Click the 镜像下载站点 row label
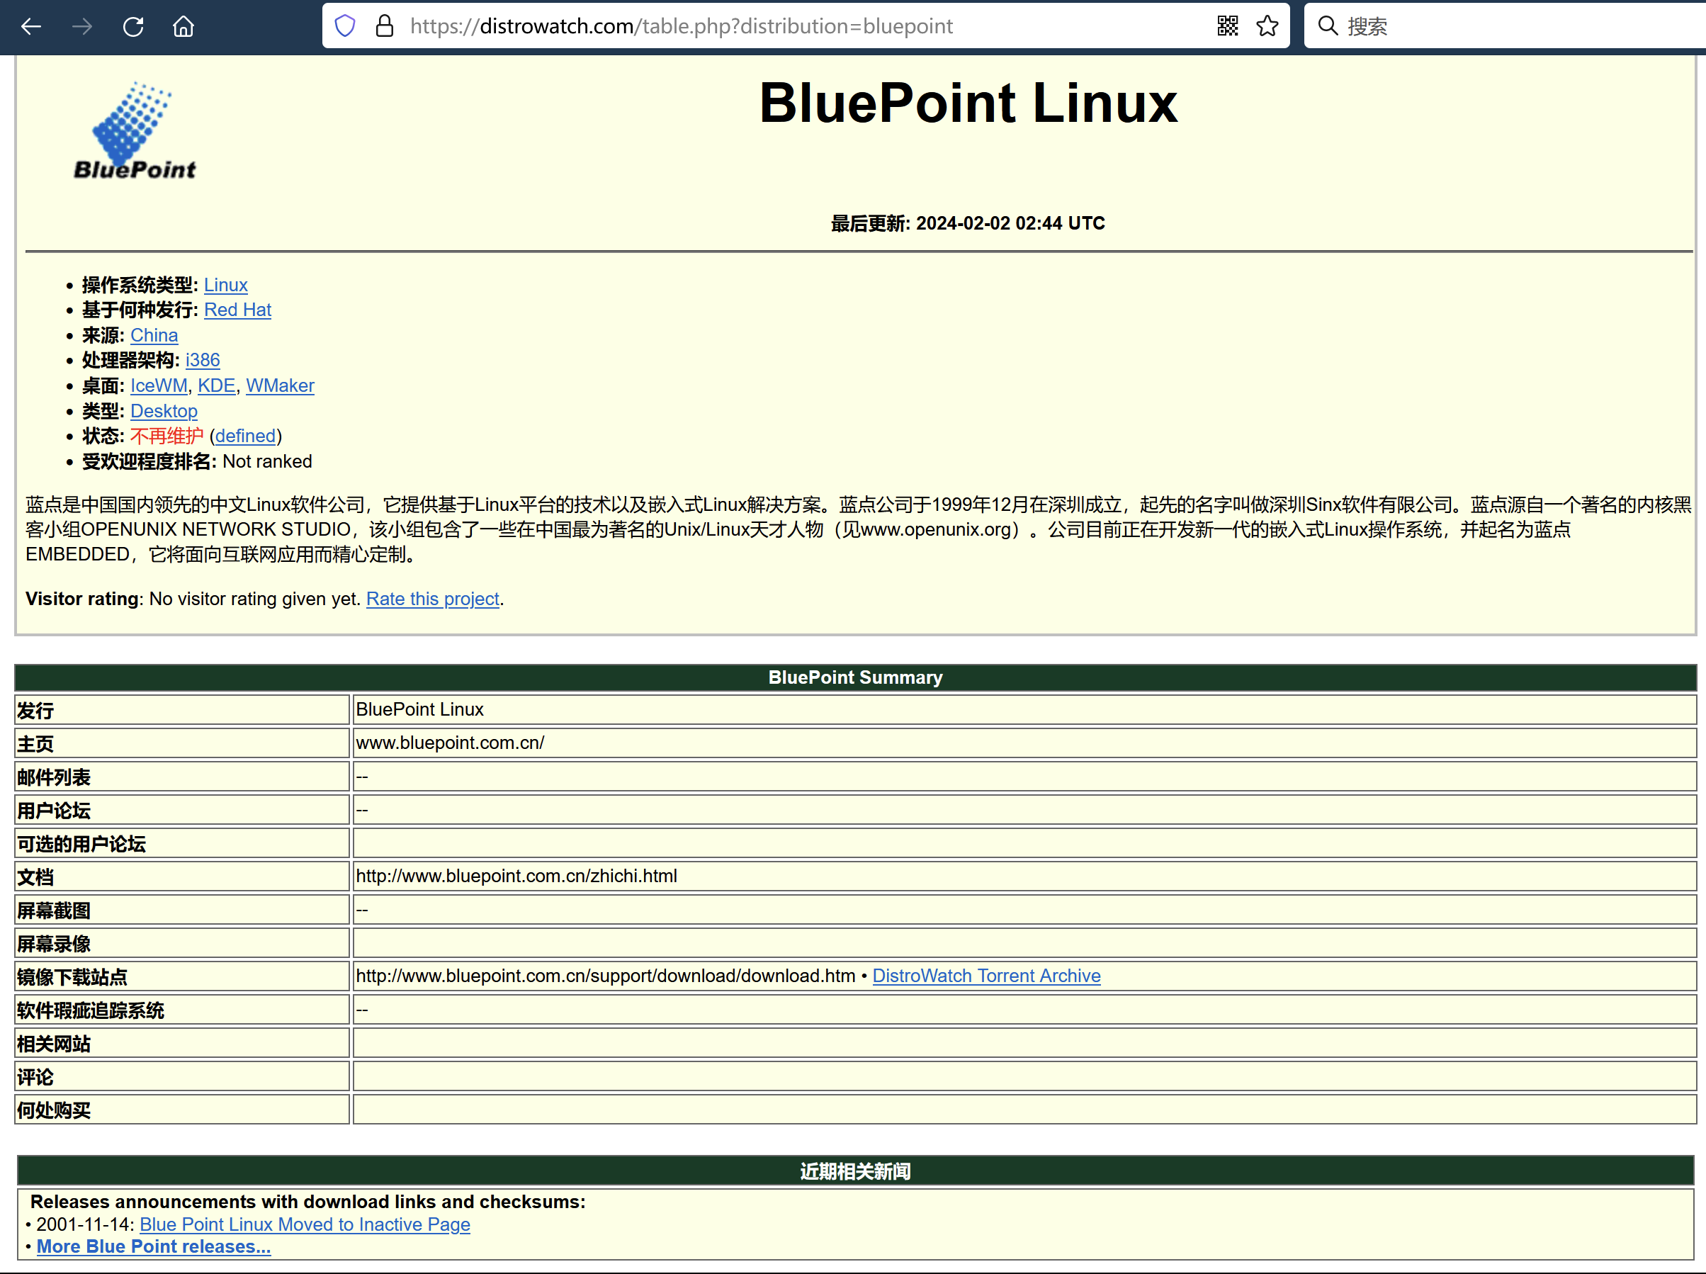The width and height of the screenshot is (1706, 1274). pyautogui.click(x=72, y=976)
